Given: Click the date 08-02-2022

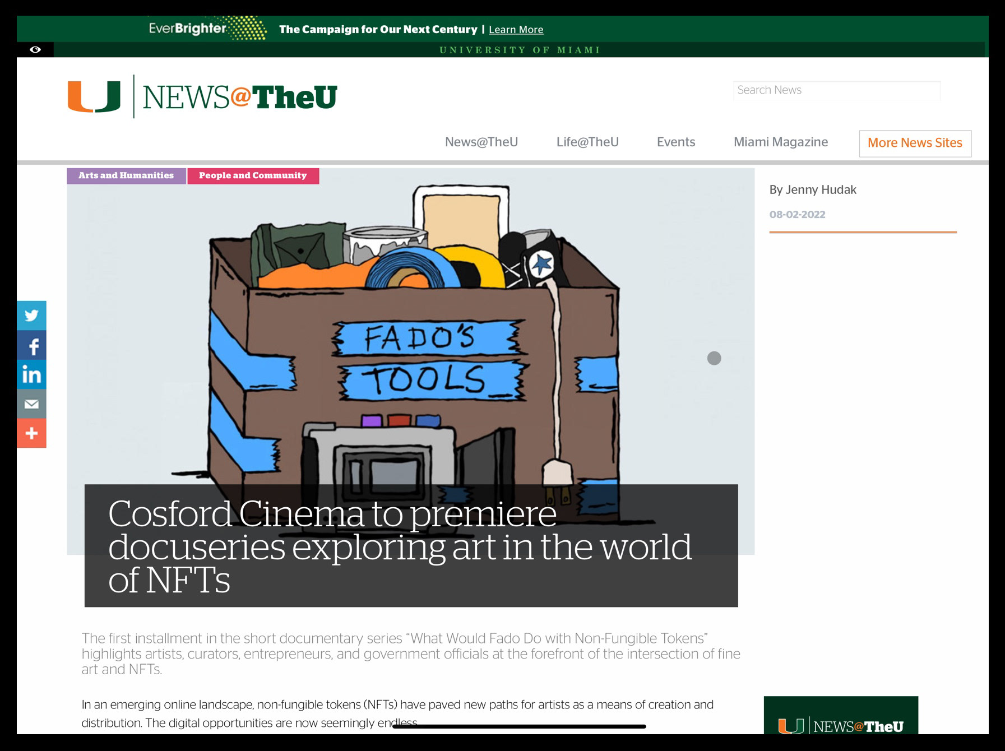Looking at the screenshot, I should [797, 215].
